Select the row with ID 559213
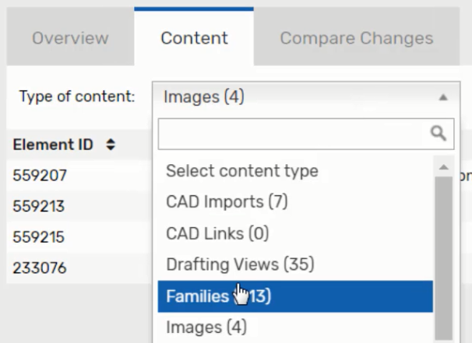472x343 pixels. pyautogui.click(x=40, y=207)
